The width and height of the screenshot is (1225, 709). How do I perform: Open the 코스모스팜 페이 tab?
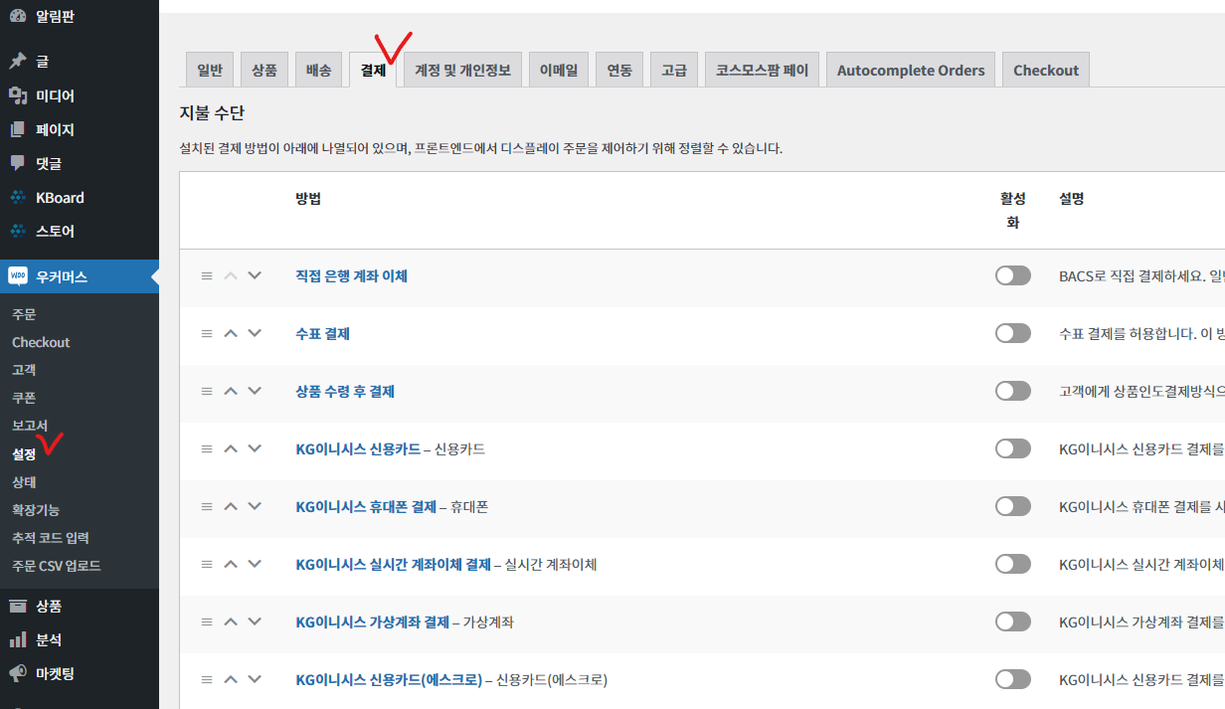coord(763,70)
